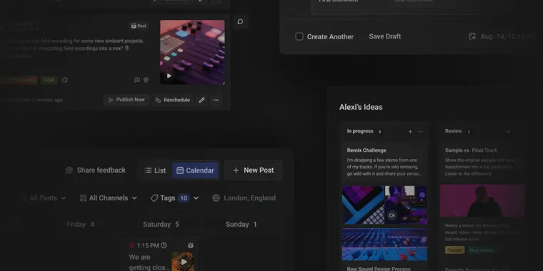Open the magenta silhouette teaser thumbnail
This screenshot has height=271, width=543.
click(482, 201)
